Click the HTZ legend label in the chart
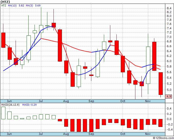 pos(4,6)
